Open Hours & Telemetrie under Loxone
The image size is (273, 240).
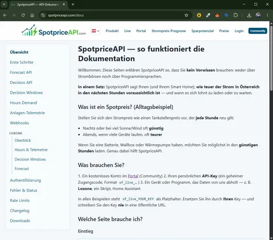31,150
